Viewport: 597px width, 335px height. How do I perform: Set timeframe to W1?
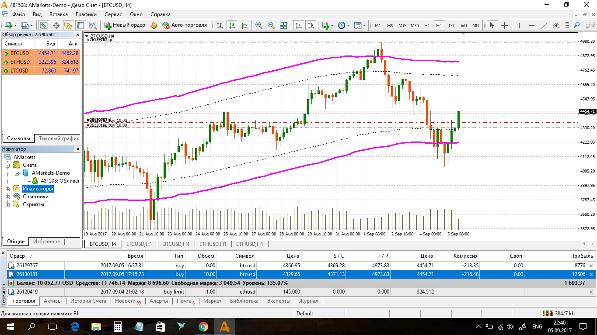coord(464,25)
